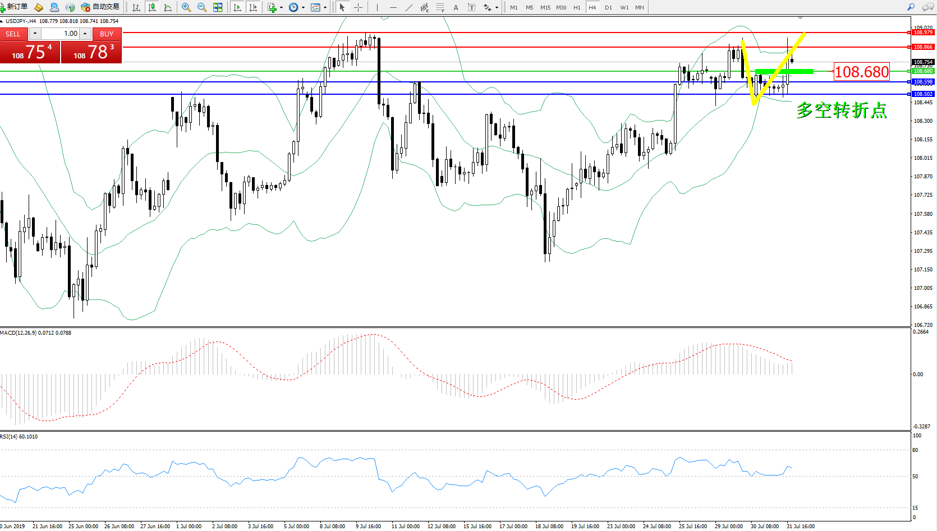Expand the indicators list dropdown arrow
The height and width of the screenshot is (531, 937).
click(281, 8)
